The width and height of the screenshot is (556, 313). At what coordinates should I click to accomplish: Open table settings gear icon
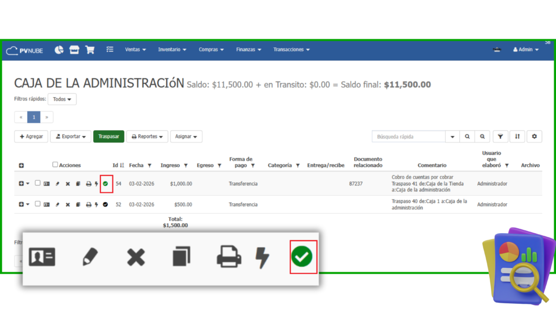(534, 136)
